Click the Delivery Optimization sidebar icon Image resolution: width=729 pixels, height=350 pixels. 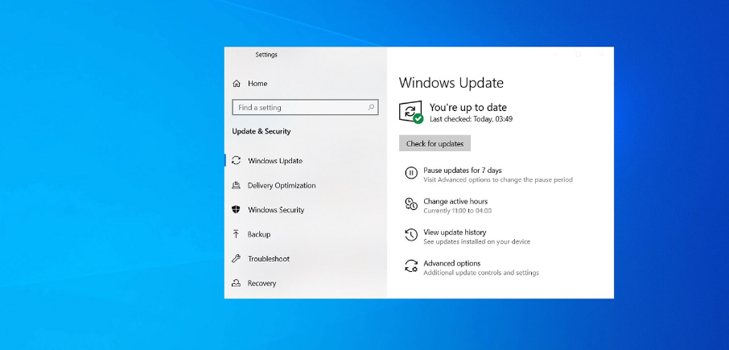point(237,185)
